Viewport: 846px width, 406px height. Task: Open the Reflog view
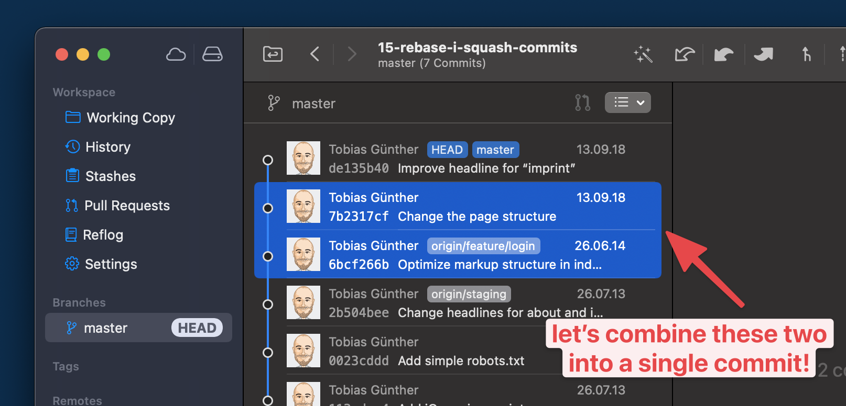[x=103, y=235]
